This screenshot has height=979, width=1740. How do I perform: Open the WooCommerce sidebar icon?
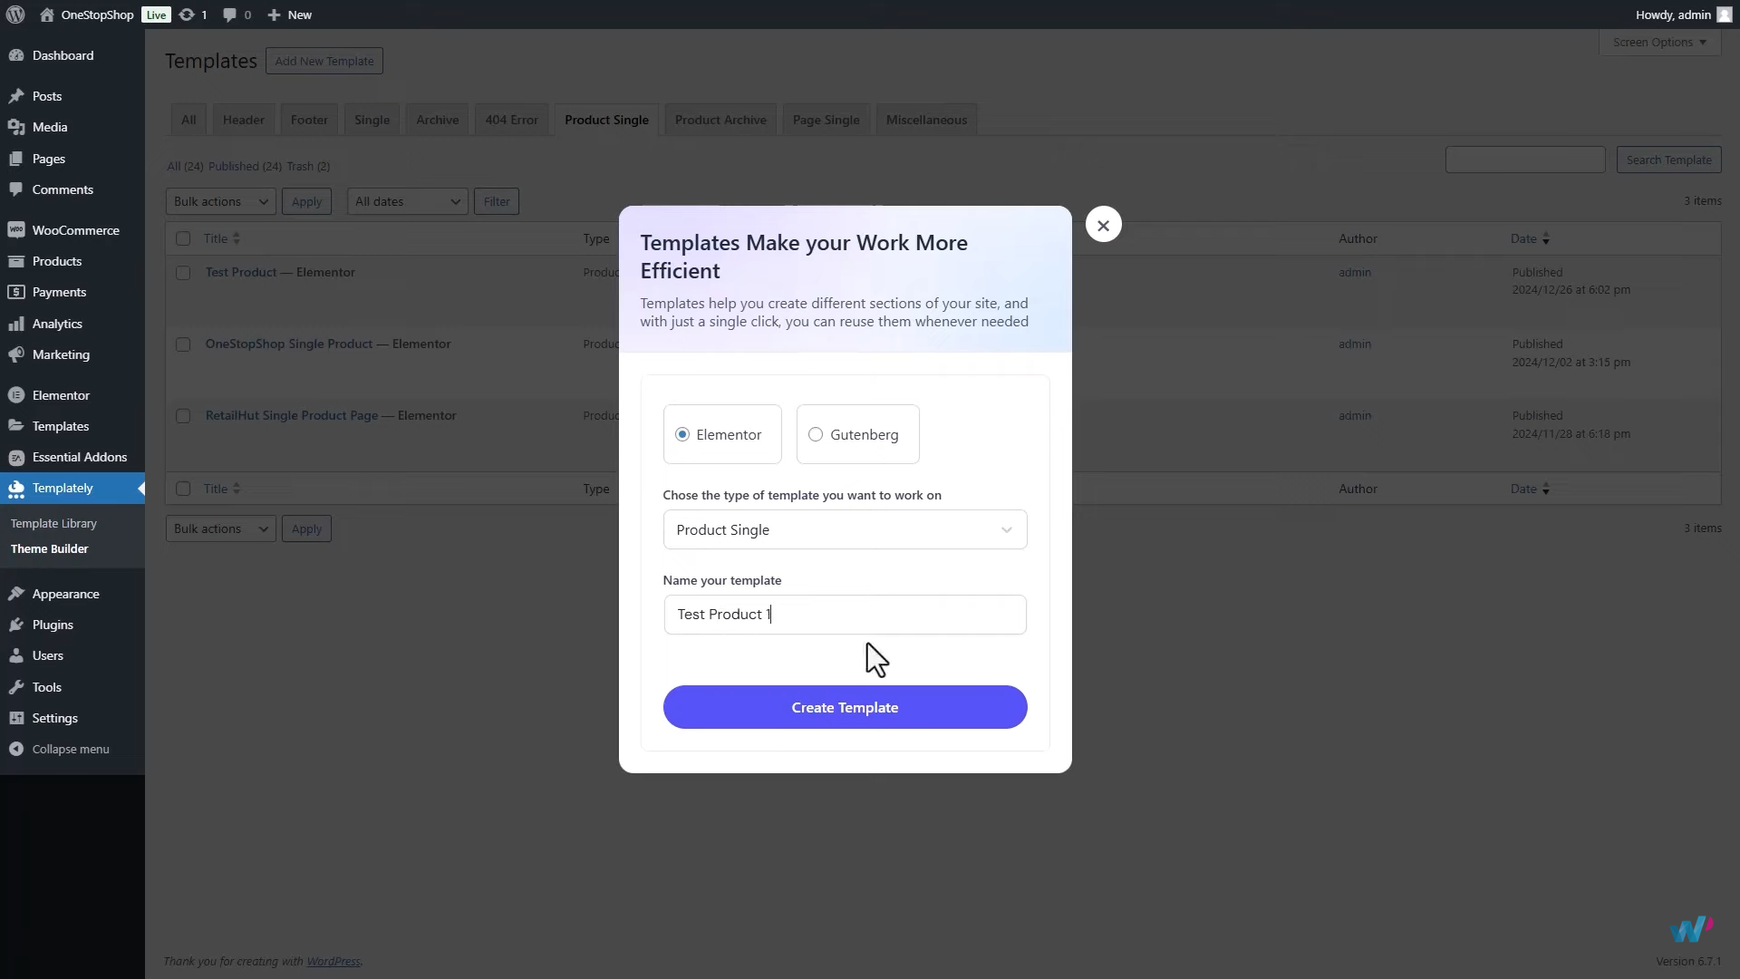(x=16, y=230)
